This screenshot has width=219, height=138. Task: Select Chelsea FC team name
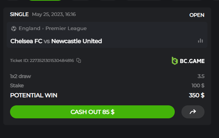pos(26,41)
